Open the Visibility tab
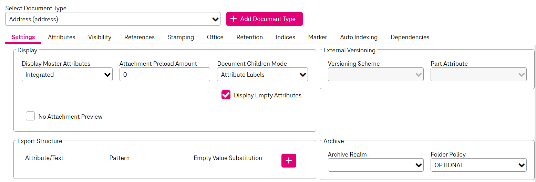 pos(100,37)
